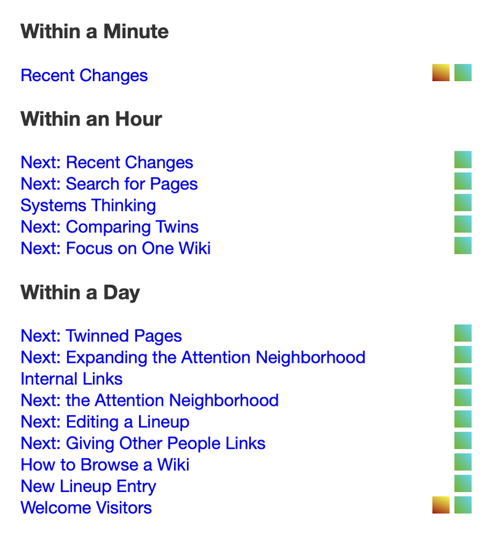Click the orange flag beside Welcome Visitors
The width and height of the screenshot is (492, 535).
click(x=441, y=505)
